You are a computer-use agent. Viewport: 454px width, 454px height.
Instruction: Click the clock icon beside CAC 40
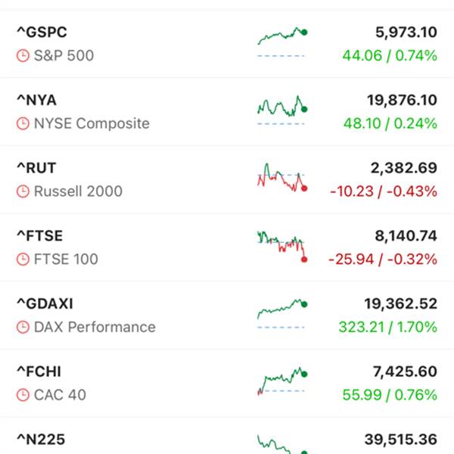tap(23, 395)
